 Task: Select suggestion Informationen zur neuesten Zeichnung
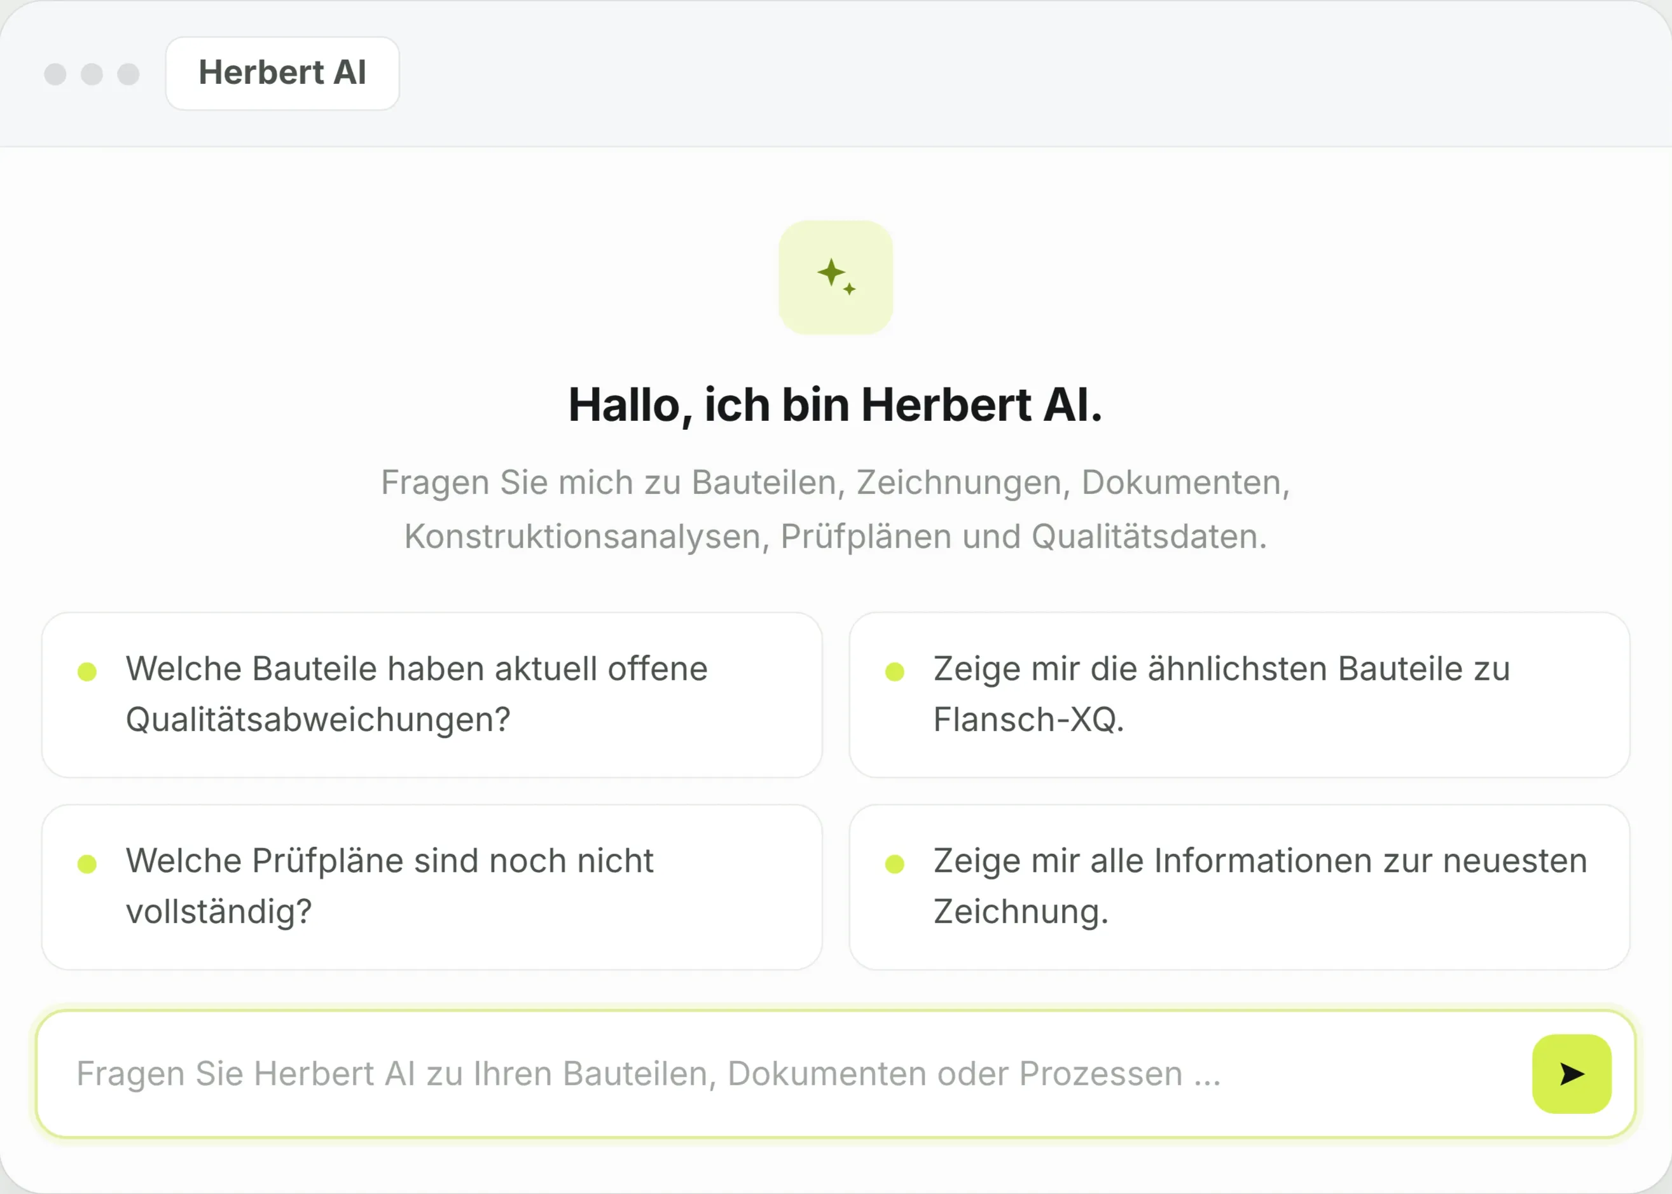coord(1240,887)
